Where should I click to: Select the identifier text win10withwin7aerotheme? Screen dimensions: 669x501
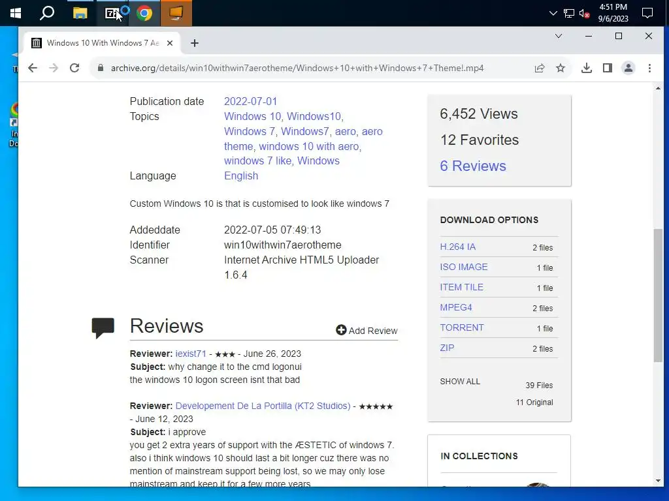point(282,245)
